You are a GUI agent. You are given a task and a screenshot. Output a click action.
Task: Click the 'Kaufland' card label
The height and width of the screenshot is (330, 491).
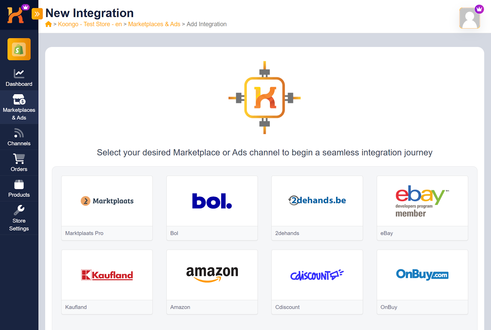[76, 307]
